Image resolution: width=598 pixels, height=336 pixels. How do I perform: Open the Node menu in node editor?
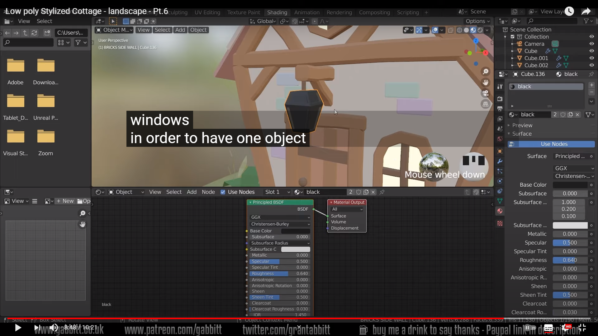[x=208, y=192]
